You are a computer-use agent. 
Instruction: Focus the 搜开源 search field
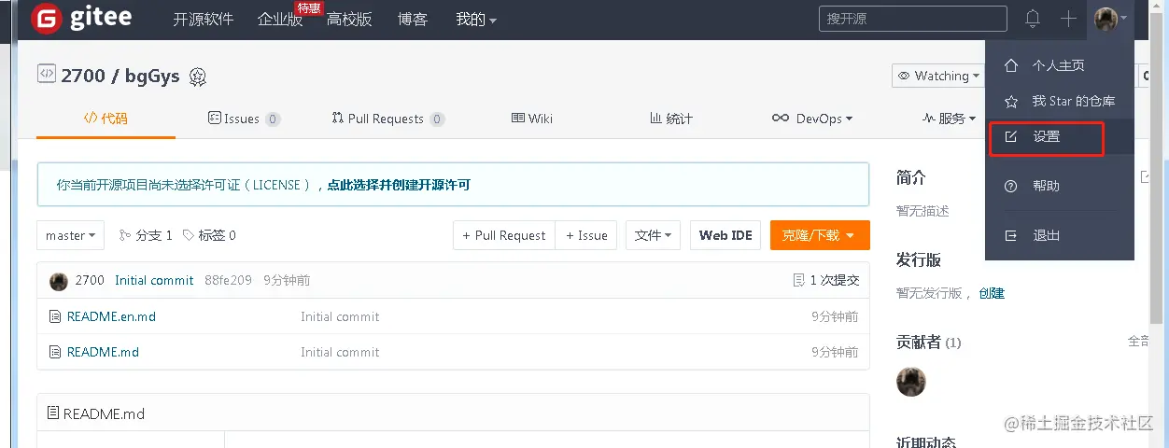tap(913, 19)
